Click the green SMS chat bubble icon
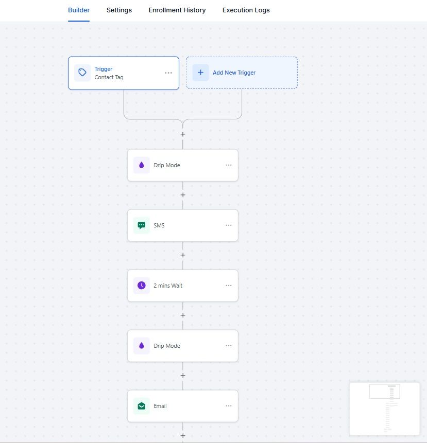 (x=142, y=225)
